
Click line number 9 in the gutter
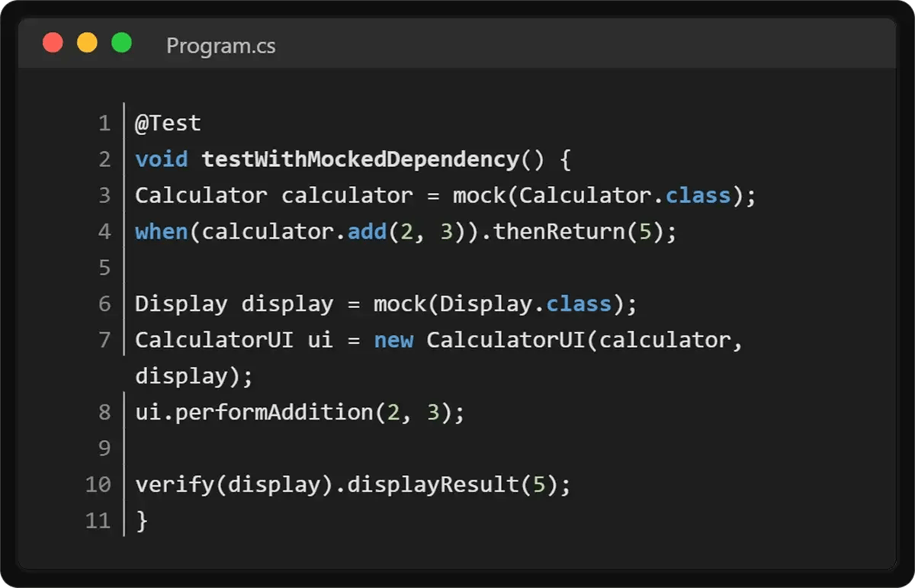104,449
